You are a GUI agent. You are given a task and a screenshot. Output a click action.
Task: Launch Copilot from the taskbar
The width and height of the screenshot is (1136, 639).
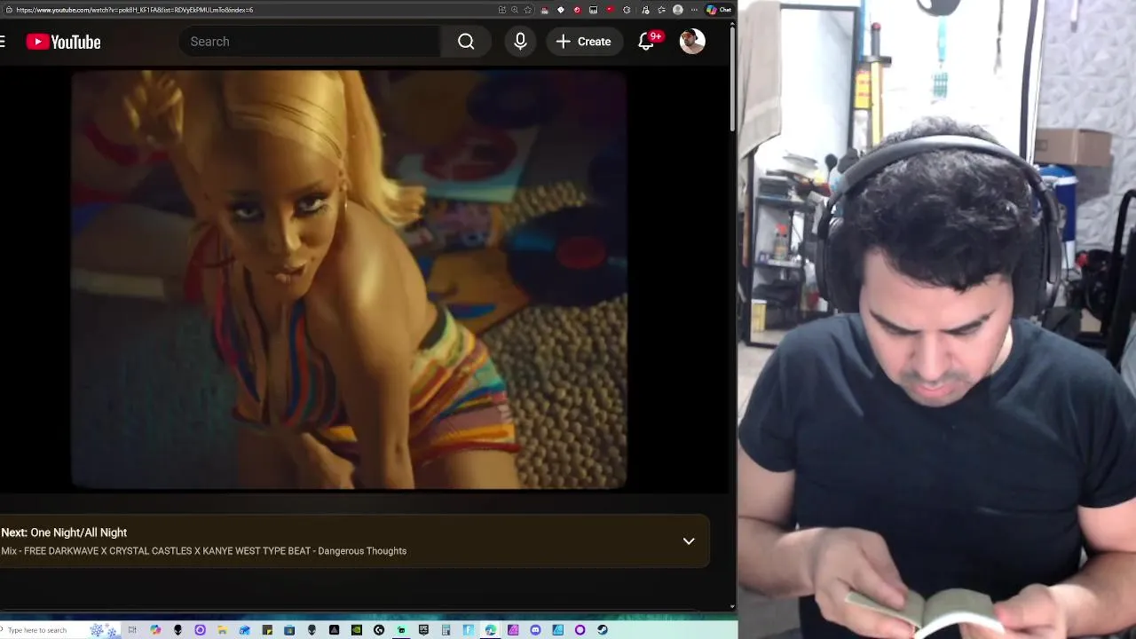[x=155, y=630]
